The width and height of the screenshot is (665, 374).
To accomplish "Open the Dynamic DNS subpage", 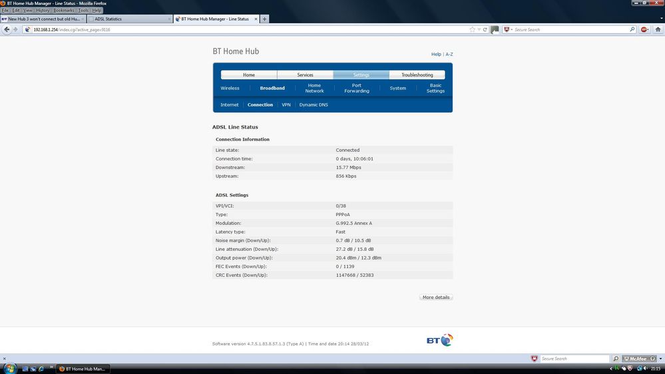I will [314, 104].
